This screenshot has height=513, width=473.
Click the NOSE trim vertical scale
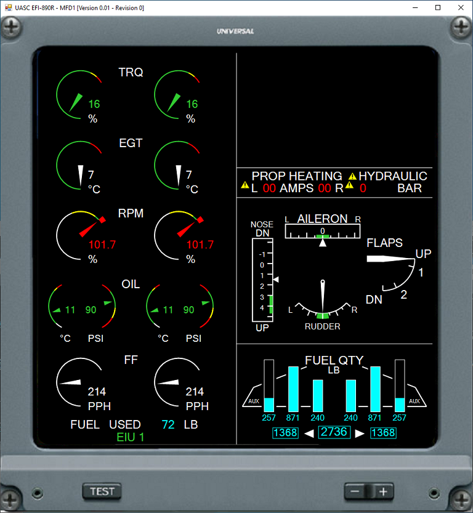tap(262, 280)
